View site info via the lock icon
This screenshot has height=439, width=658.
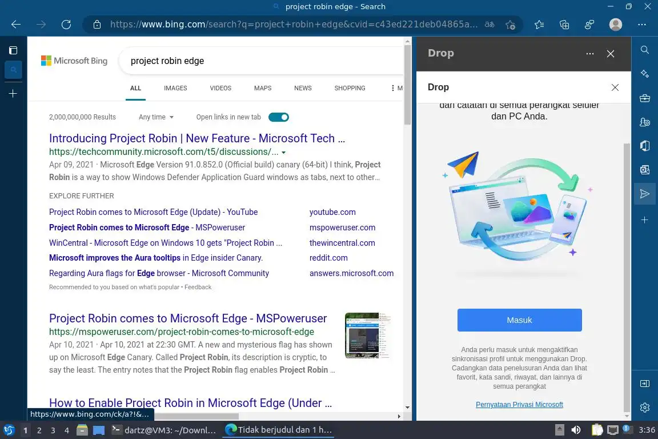pos(97,25)
